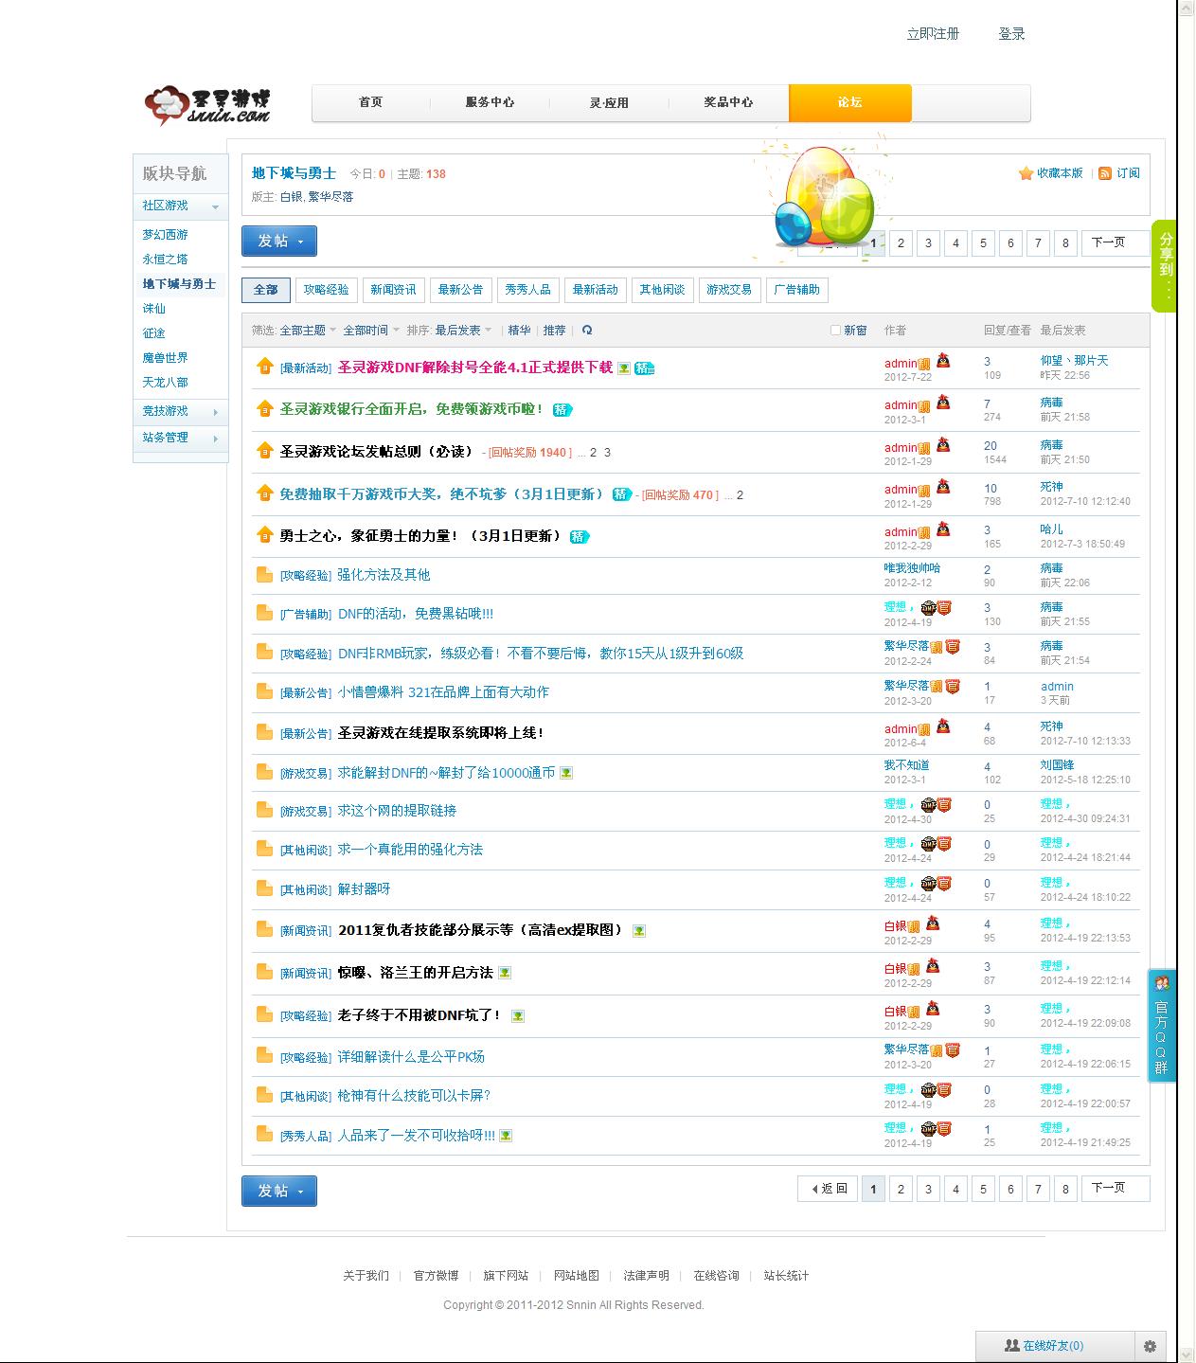The width and height of the screenshot is (1196, 1363).
Task: Click the site logo icon
Action: (x=207, y=105)
